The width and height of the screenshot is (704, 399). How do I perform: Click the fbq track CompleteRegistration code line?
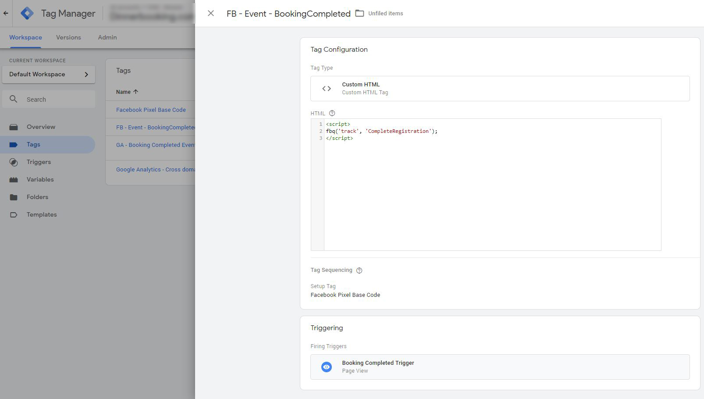(x=382, y=131)
